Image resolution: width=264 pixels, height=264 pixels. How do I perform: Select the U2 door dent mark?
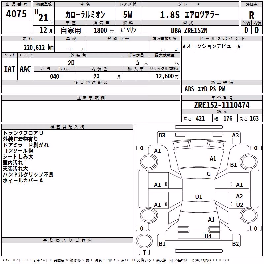click(x=240, y=205)
